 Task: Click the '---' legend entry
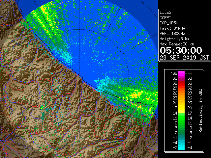[189, 73]
